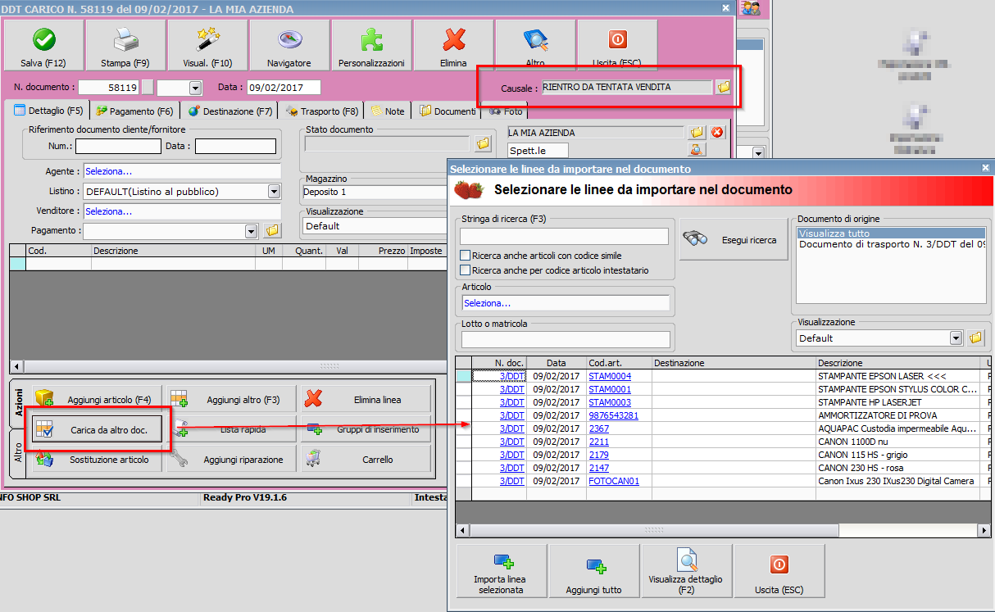Viewport: 995px width, 612px height.
Task: Expand the Pagamento dropdown
Action: click(252, 231)
